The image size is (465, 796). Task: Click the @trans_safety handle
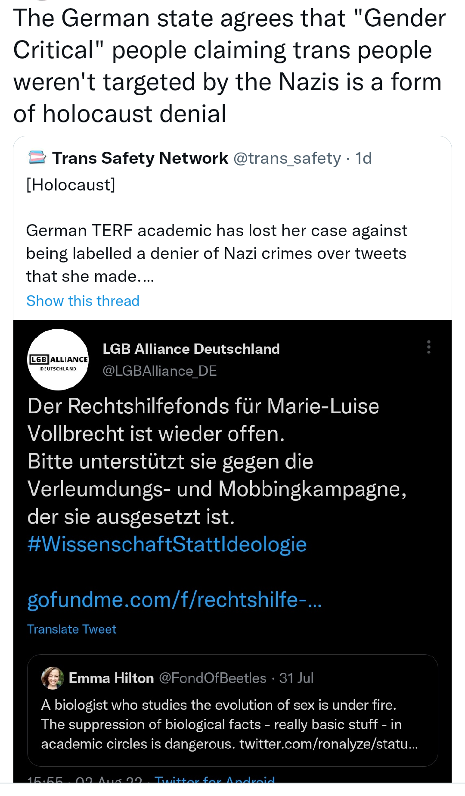click(x=287, y=158)
